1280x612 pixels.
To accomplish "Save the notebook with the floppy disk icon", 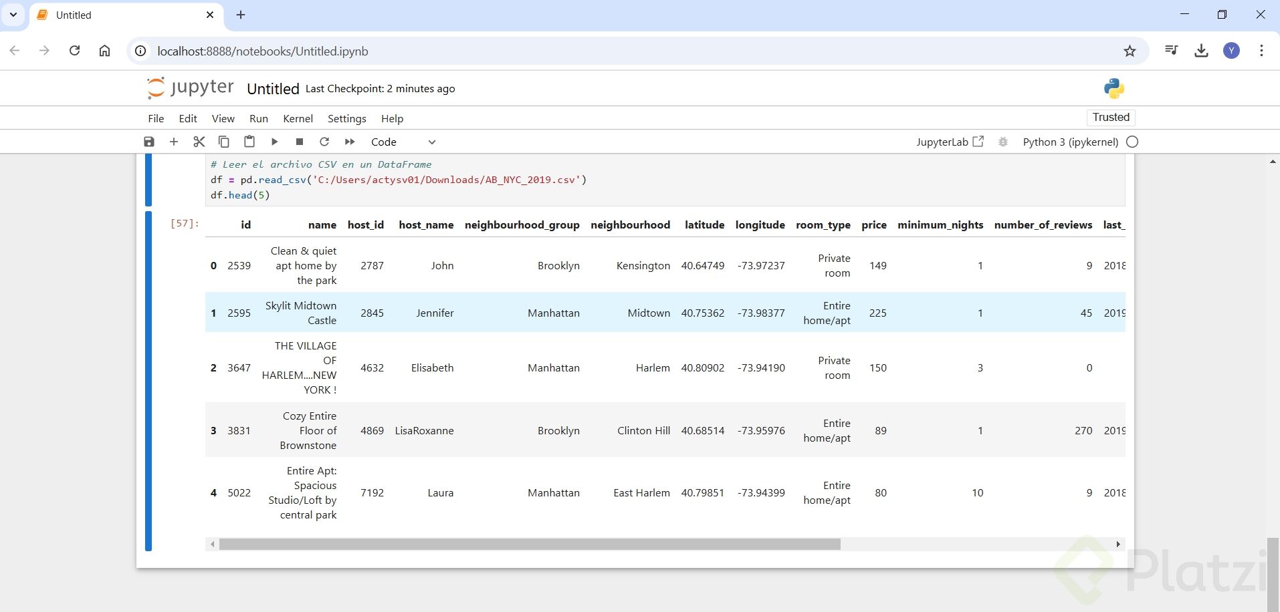I will [149, 142].
